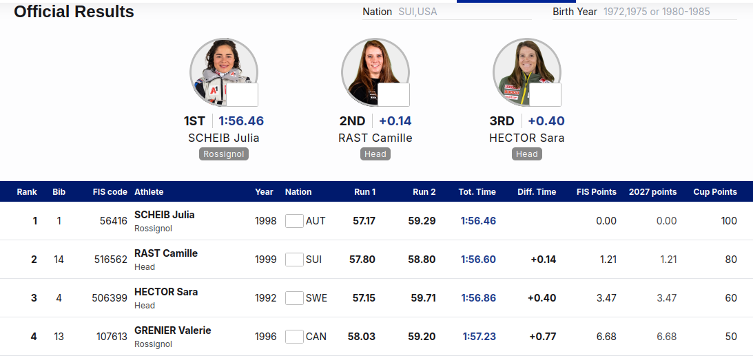Click the Cup Points column header
This screenshot has width=753, height=358.
click(x=714, y=192)
